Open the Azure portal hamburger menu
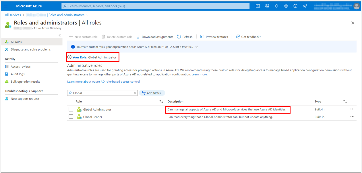Viewport: 362px width, 173px height. tap(6, 6)
